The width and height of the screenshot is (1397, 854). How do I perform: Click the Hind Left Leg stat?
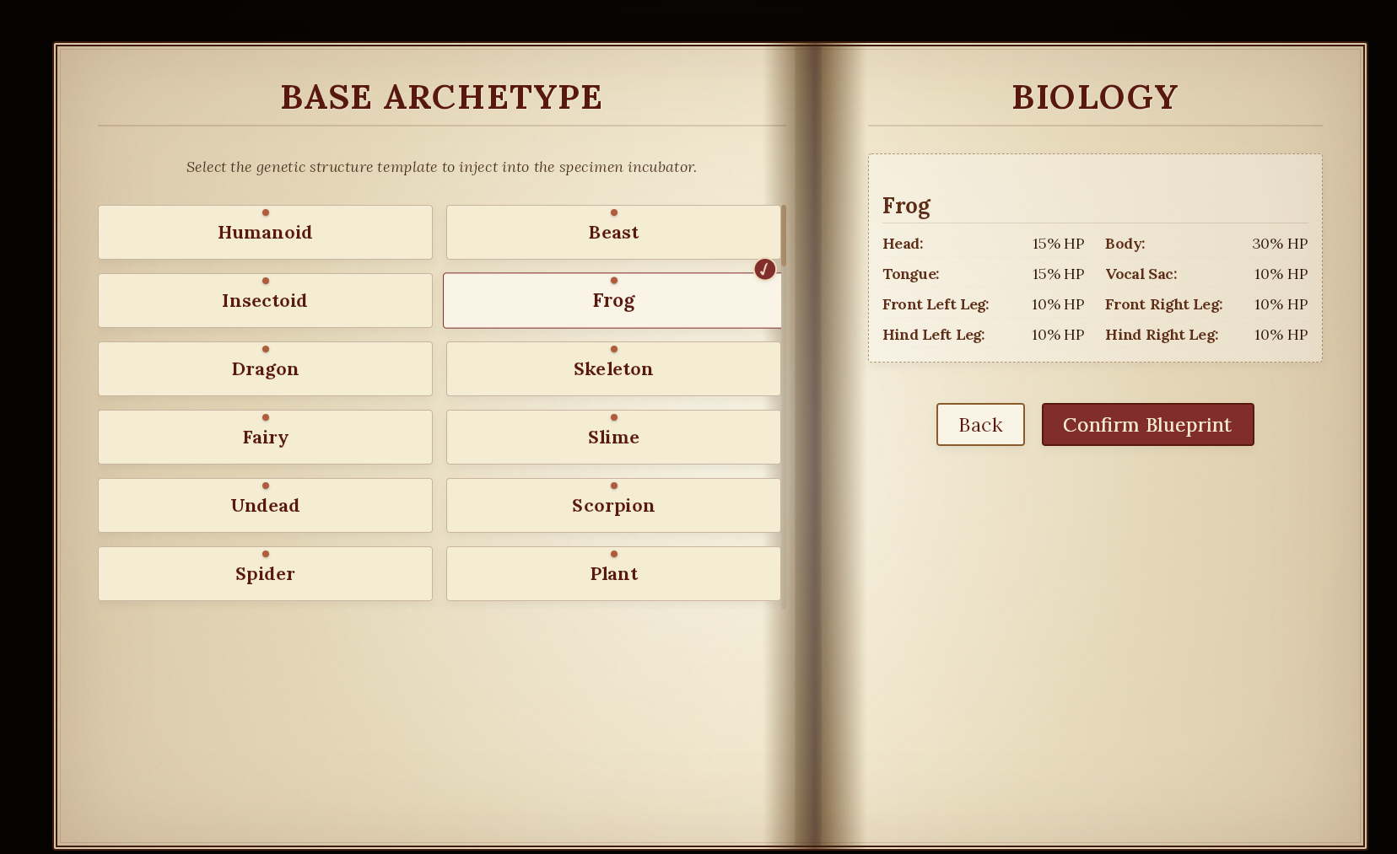(x=984, y=335)
